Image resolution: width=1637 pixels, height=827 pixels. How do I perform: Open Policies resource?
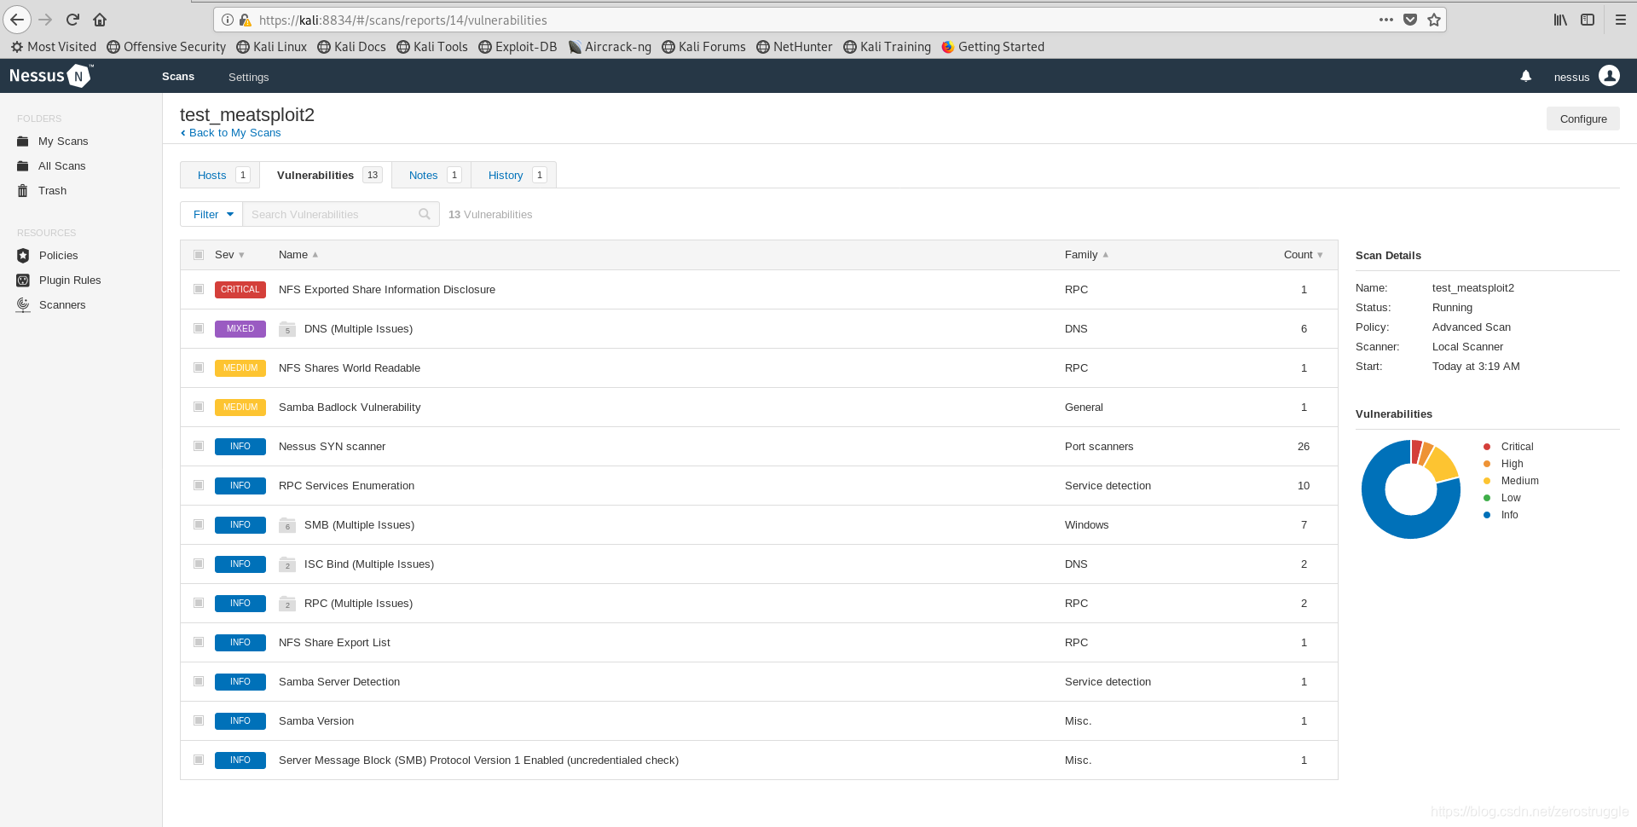pyautogui.click(x=58, y=256)
